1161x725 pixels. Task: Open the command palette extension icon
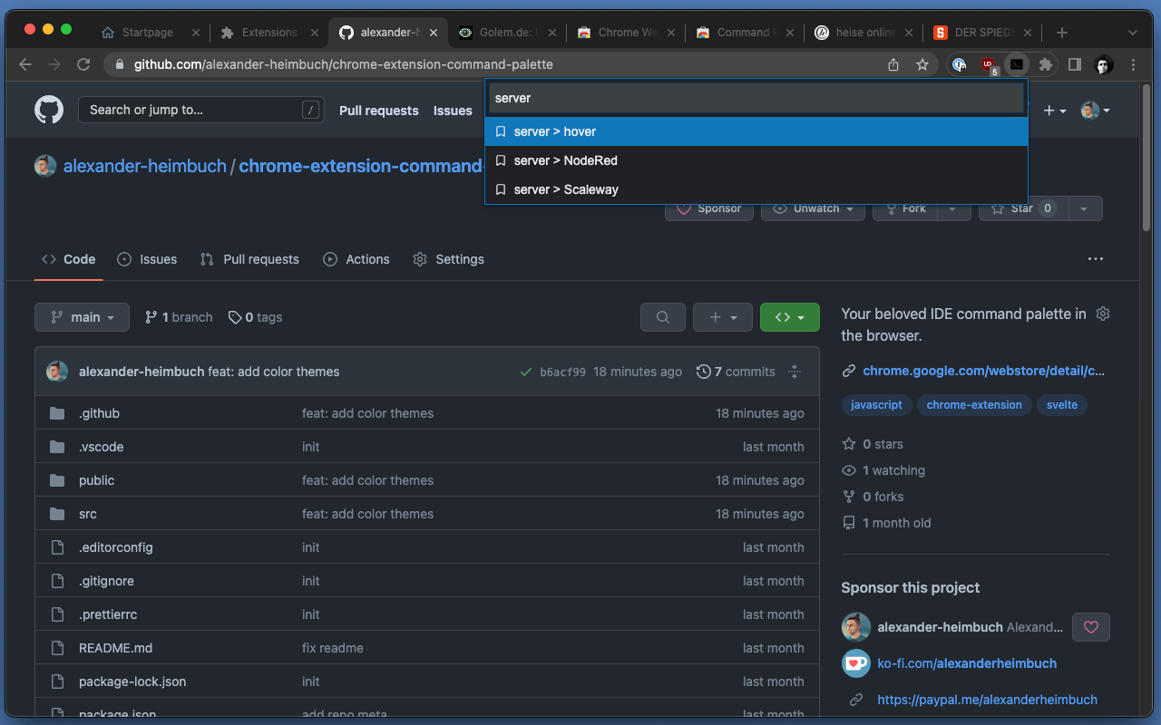(x=1017, y=64)
